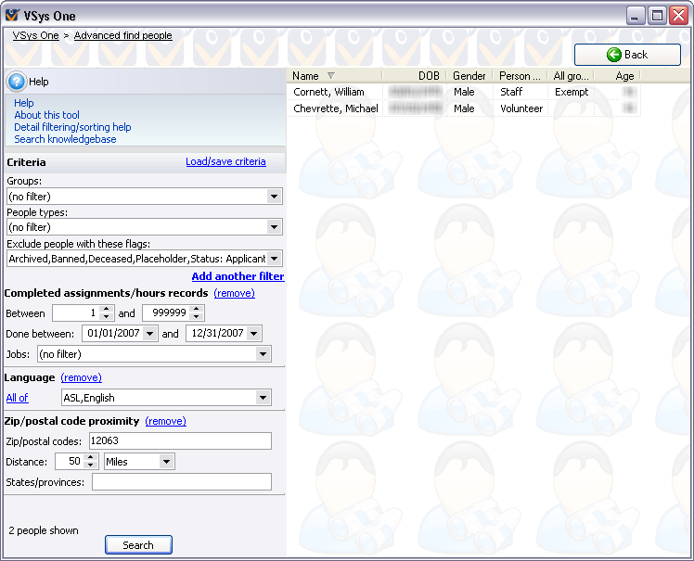The height and width of the screenshot is (561, 694).
Task: Select the Cornett, William row
Action: pos(464,92)
